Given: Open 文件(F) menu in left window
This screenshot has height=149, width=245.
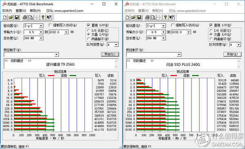Looking at the screenshot, I should point(7,11).
